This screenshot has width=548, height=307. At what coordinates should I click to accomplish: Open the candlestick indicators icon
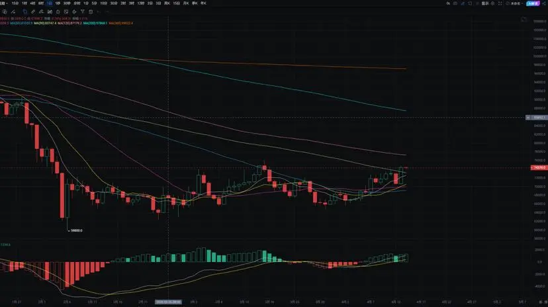(x=50, y=11)
